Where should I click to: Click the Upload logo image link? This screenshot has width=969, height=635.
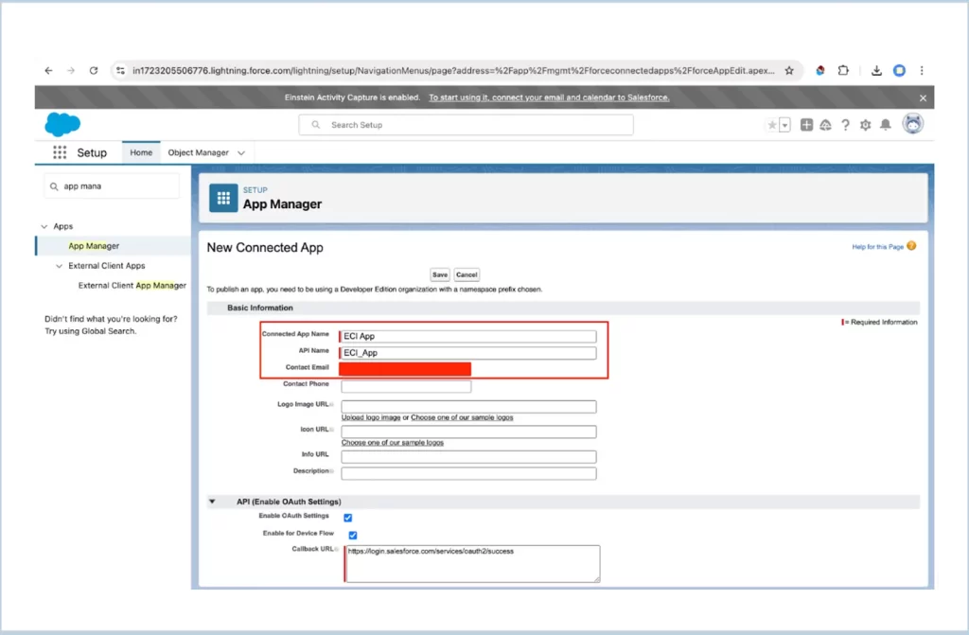click(371, 417)
